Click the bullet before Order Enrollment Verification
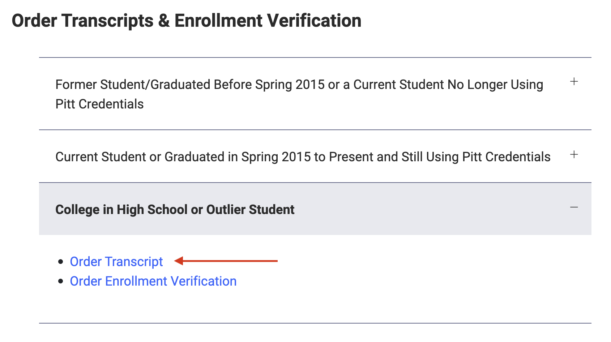 (x=61, y=281)
